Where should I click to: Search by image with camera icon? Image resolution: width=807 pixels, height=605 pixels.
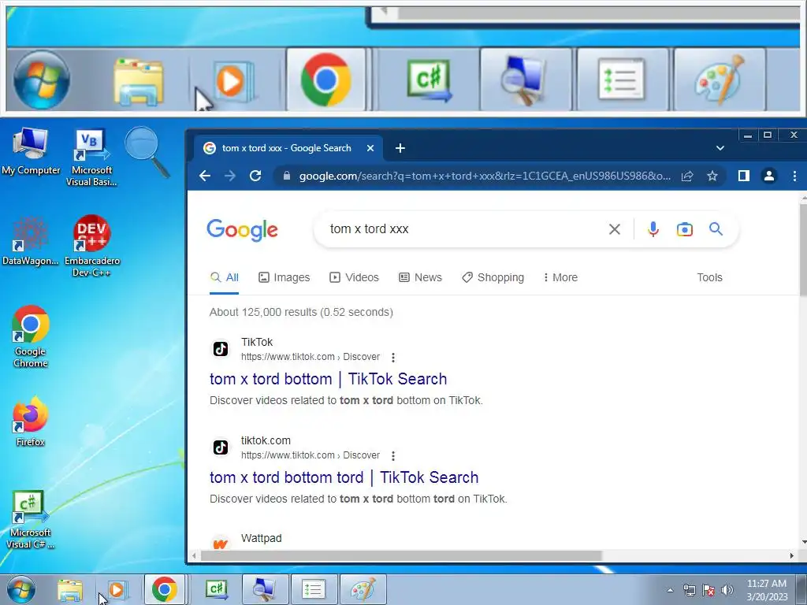685,229
